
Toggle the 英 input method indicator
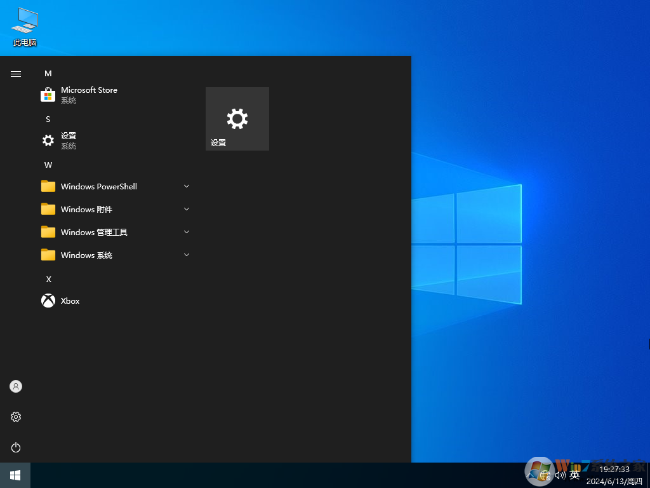tap(574, 475)
